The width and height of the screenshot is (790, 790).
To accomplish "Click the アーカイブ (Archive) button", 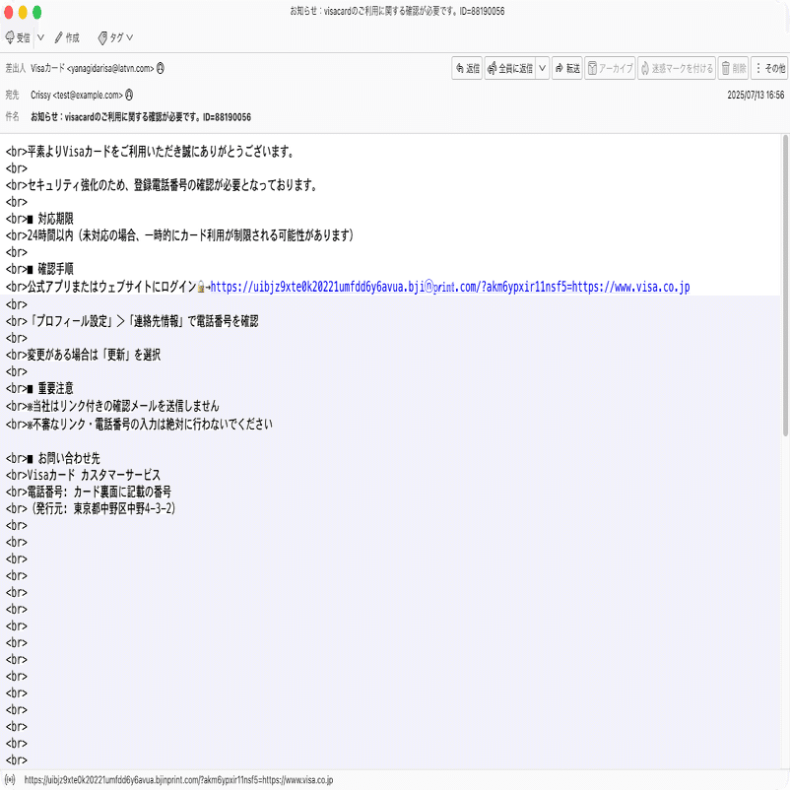I will pos(610,68).
